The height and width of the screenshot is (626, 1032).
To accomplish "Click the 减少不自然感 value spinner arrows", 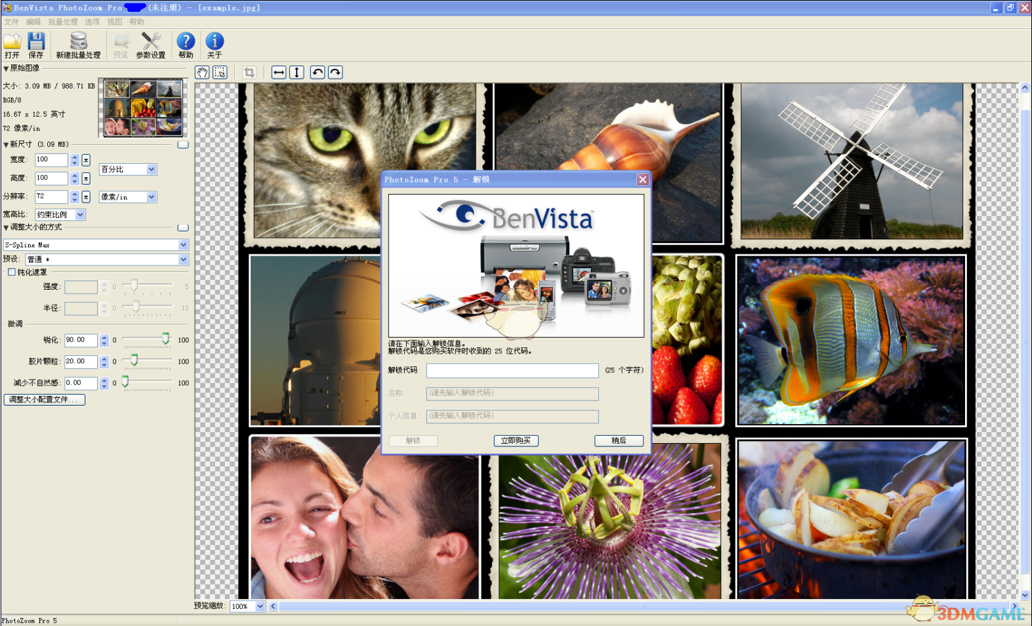I will (x=104, y=383).
